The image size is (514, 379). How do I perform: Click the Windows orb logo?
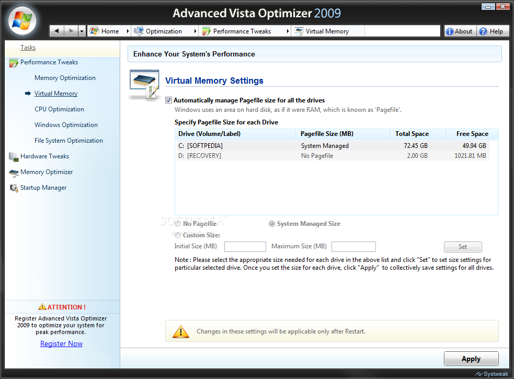pos(22,21)
